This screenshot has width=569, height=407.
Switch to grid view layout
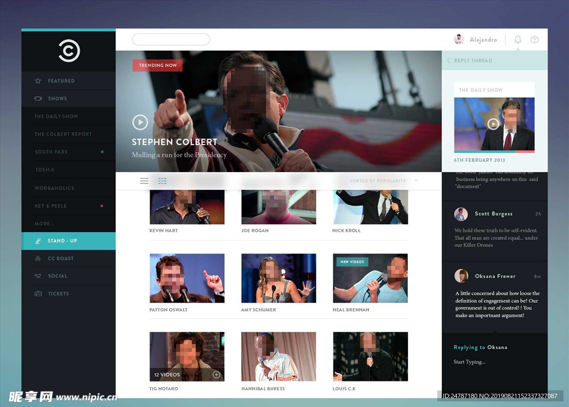click(x=162, y=180)
